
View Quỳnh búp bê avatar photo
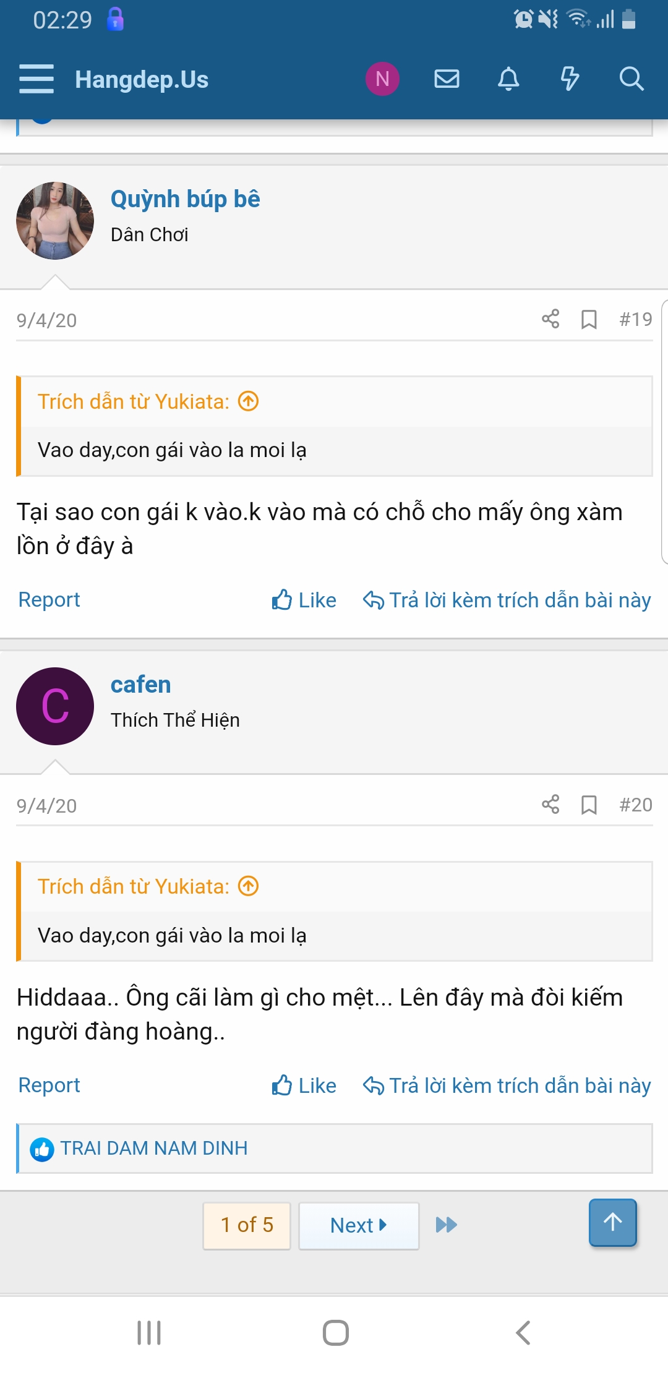pos(55,221)
